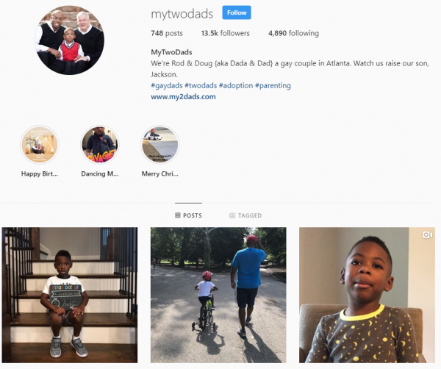The image size is (441, 369).
Task: Open the Merry Chri... story highlight
Action: click(x=160, y=145)
